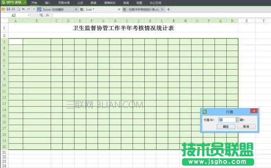Expand the quick access toolbar dropdown arrow
Viewport: 271px width, 168px height.
(x=34, y=9)
